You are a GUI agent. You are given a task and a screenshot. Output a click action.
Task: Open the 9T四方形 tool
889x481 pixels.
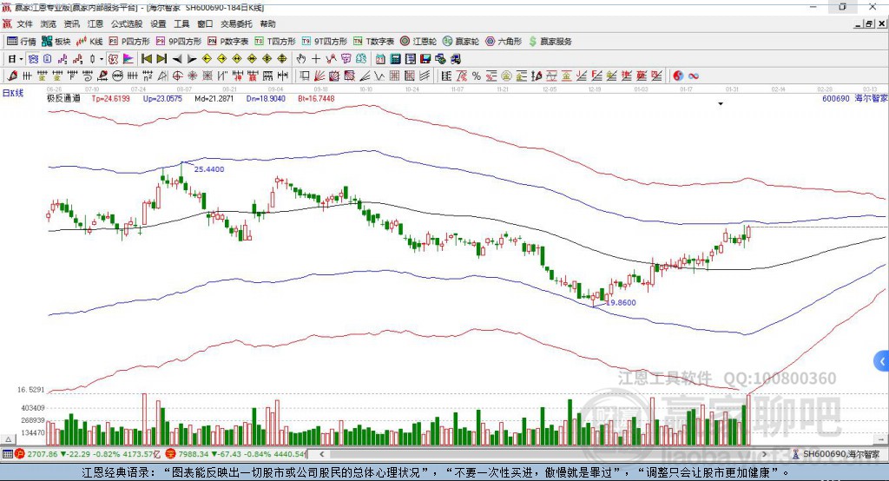point(325,42)
